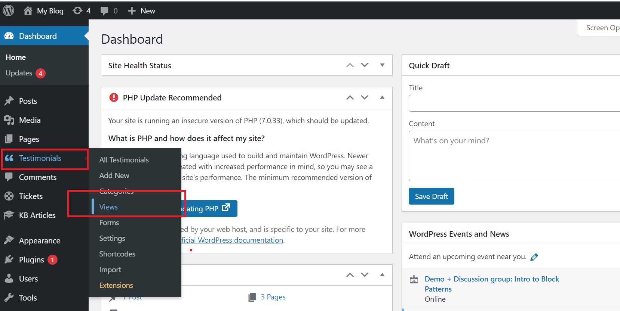Click in the Quick Draft Title field

point(514,103)
